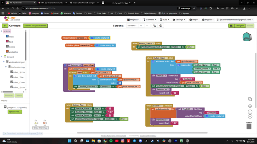Image resolution: width=257 pixels, height=144 pixels.
Task: Open the Settings menu
Action: pos(179,20)
